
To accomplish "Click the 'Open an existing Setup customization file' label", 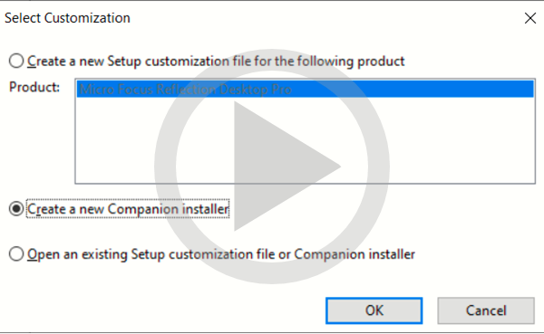I will click(x=221, y=254).
